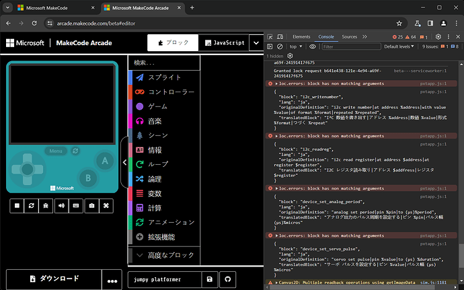Click the console Filter input field
The width and height of the screenshot is (464, 290).
(x=350, y=47)
